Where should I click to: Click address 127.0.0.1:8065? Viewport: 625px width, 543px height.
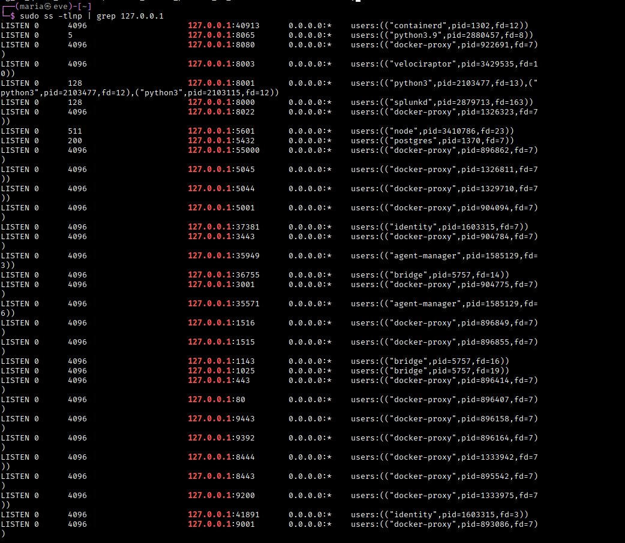click(x=221, y=35)
